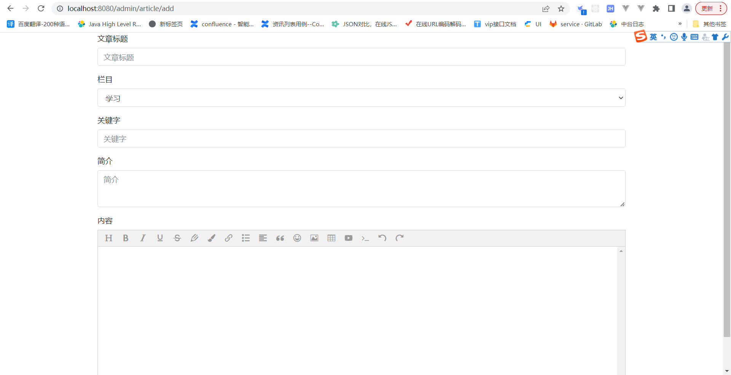Insert a table via grid icon
The image size is (731, 375).
click(x=331, y=238)
